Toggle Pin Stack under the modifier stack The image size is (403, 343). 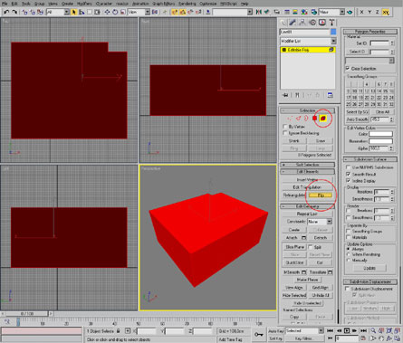(285, 95)
